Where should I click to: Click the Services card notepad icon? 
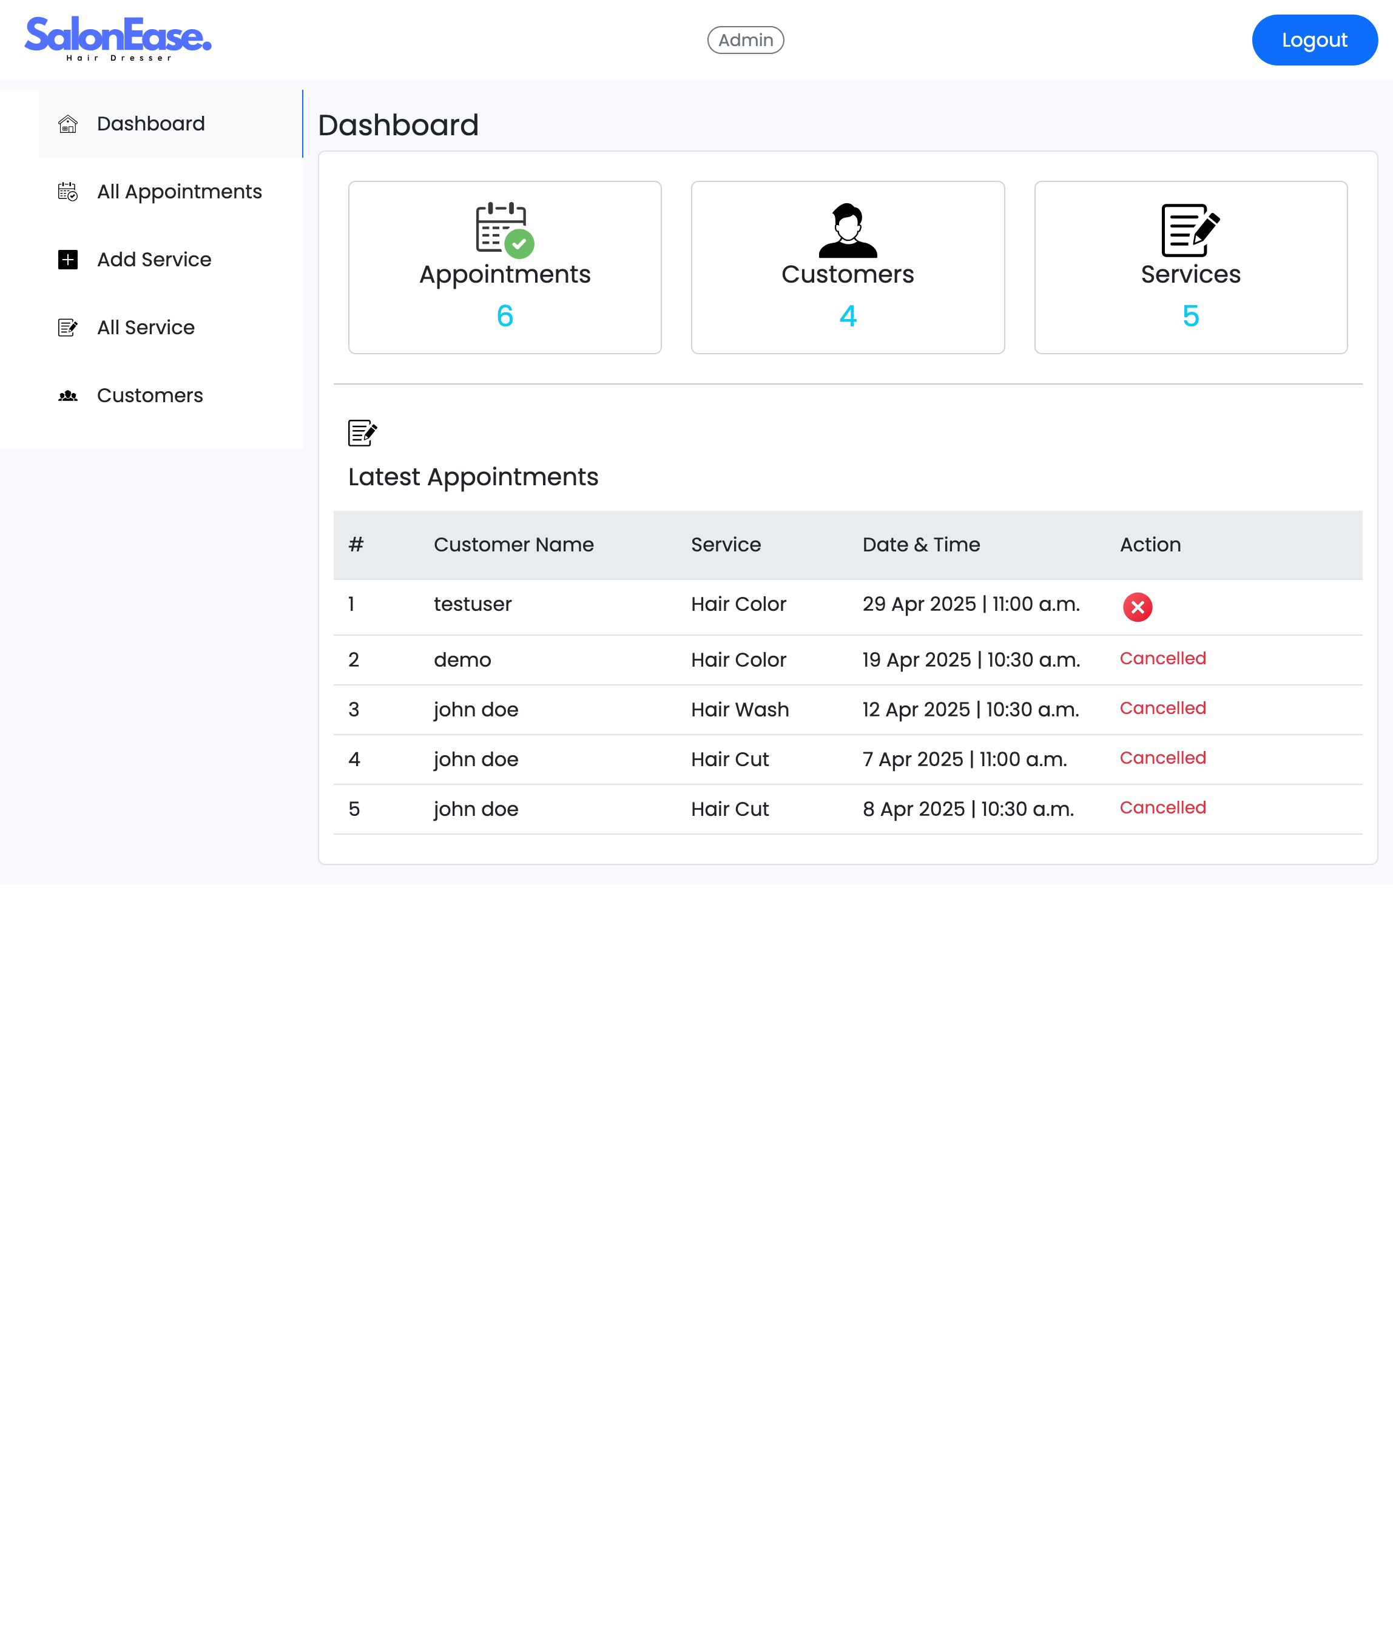[x=1190, y=230]
